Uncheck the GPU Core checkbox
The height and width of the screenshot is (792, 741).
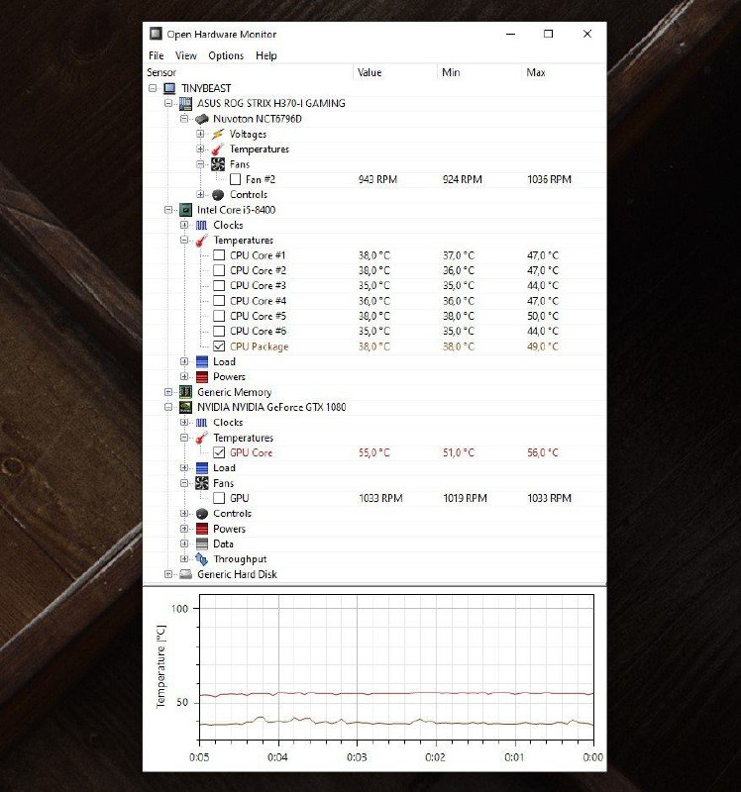[219, 452]
